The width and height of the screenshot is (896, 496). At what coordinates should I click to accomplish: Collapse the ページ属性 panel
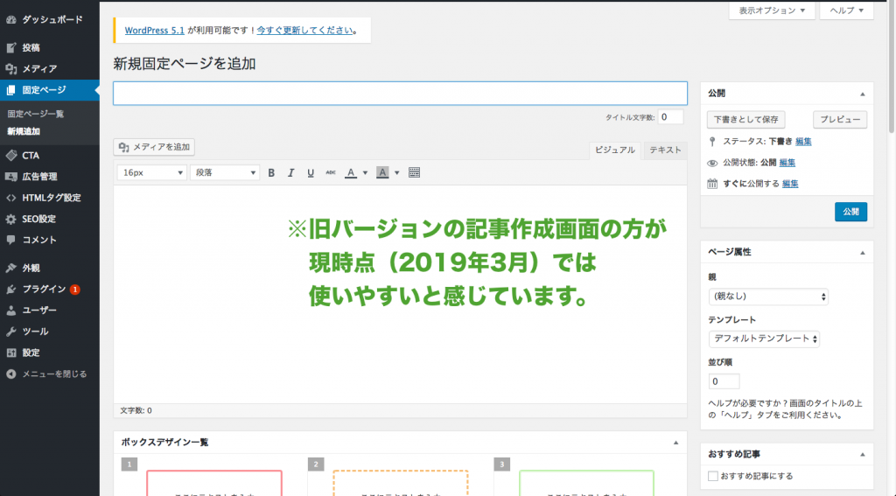pyautogui.click(x=862, y=252)
